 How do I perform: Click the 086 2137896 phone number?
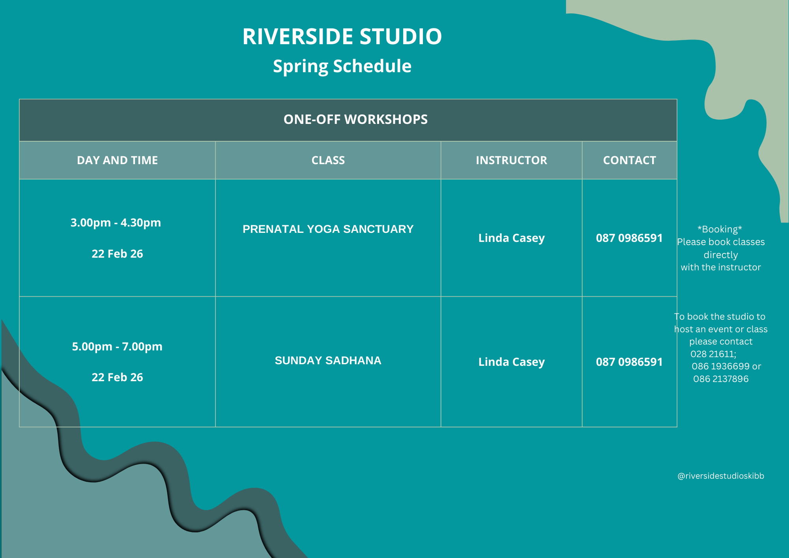(x=721, y=379)
